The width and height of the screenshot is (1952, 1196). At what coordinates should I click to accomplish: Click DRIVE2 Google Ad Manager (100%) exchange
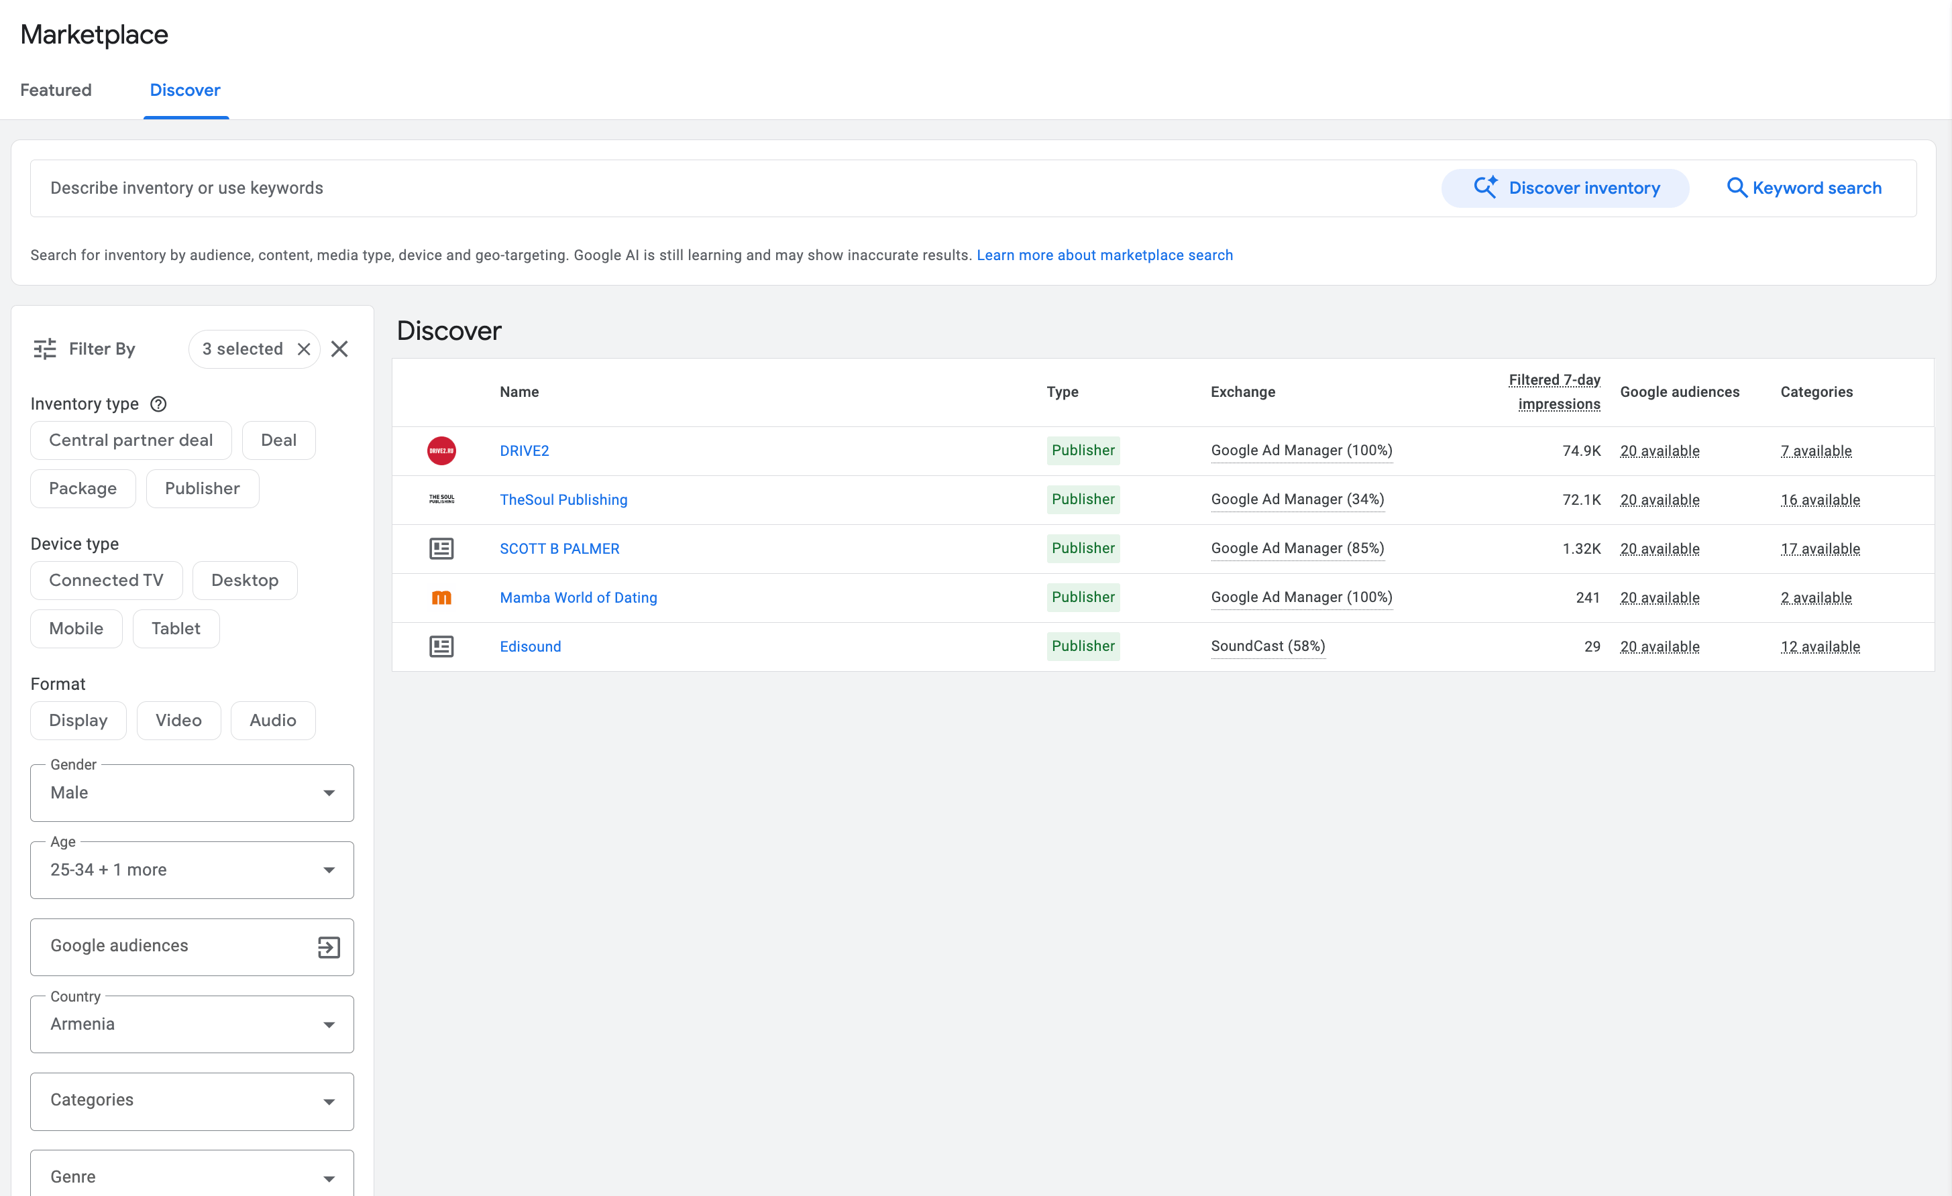1301,451
